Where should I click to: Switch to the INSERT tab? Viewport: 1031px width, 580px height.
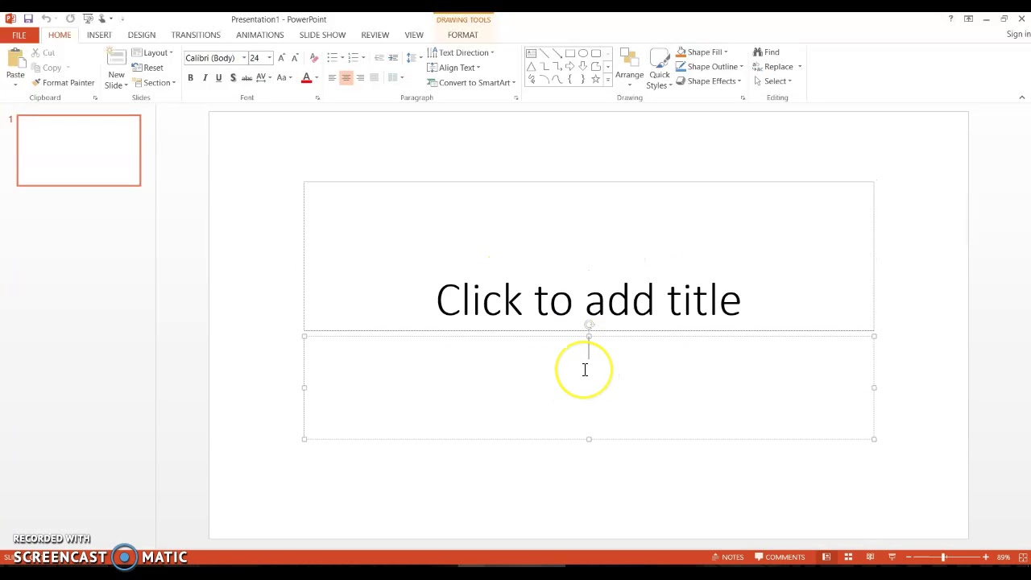pos(99,35)
